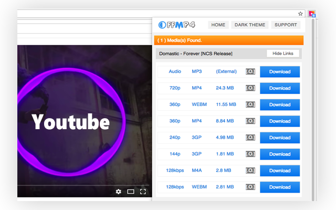Bookmark the page with the star icon
Screen dimensions: 336x210
[x=300, y=14]
